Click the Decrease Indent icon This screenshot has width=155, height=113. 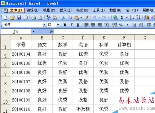pyautogui.click(x=149, y=25)
